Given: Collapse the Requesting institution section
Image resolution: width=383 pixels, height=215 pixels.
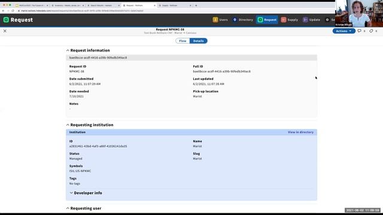Looking at the screenshot, I should click(x=90, y=125).
